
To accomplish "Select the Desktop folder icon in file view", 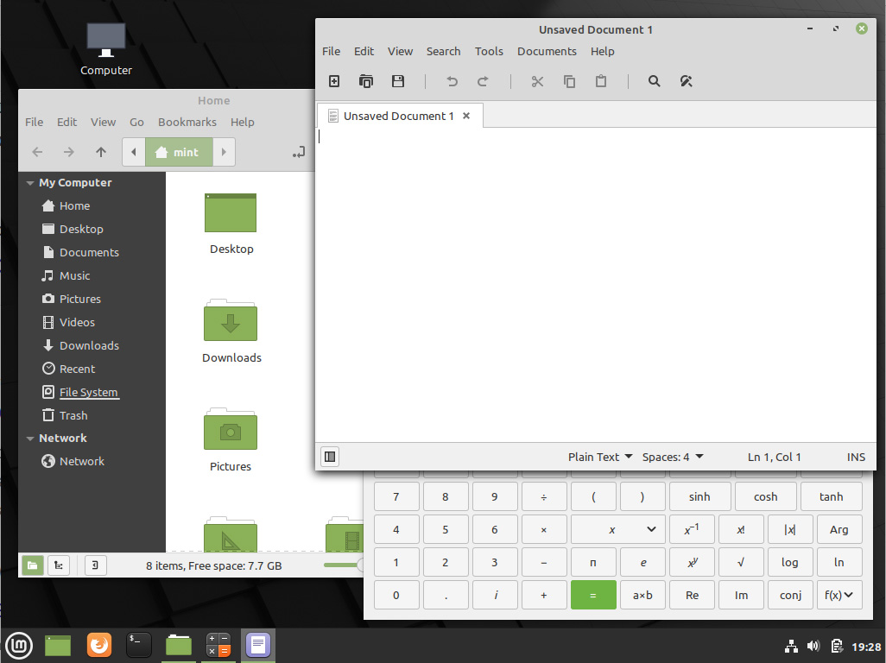I will (231, 212).
